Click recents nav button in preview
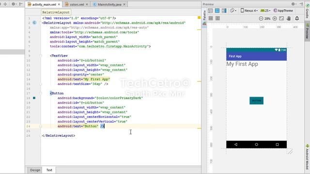This screenshot has width=310, height=174. click(277, 145)
